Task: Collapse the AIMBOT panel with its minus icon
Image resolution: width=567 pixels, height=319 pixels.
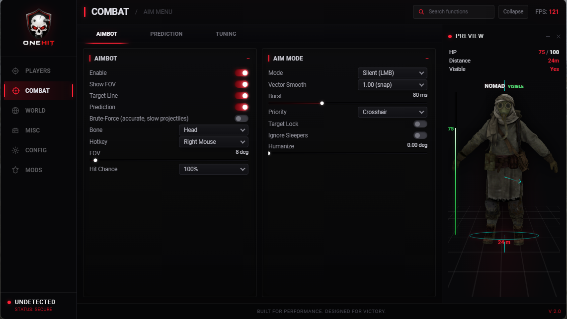Action: pos(248,59)
